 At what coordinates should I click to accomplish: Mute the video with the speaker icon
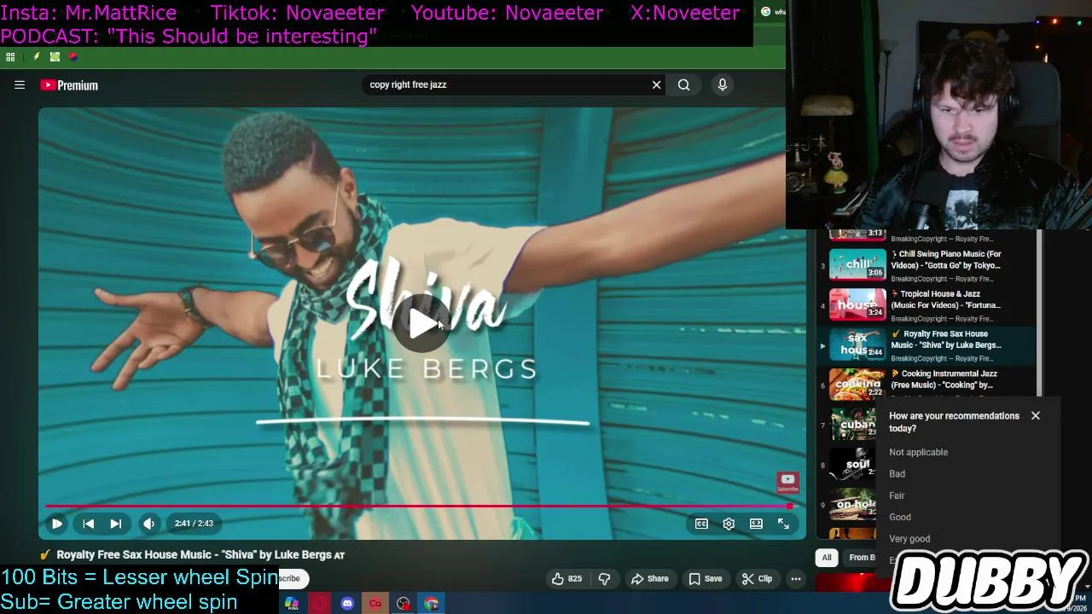click(148, 524)
